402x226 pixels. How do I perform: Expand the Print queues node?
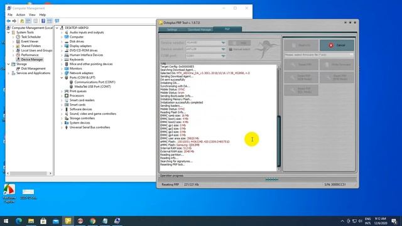tap(62, 91)
